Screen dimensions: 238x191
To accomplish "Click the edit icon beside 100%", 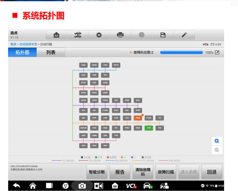I will point(217,52).
